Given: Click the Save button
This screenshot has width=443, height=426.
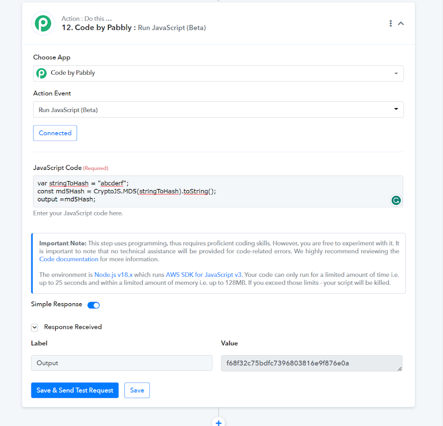Looking at the screenshot, I should click(x=137, y=390).
